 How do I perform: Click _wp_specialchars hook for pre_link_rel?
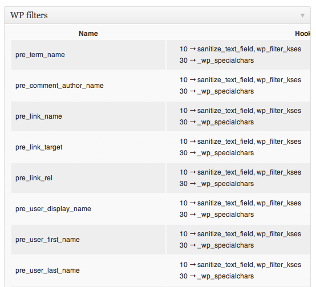225,184
